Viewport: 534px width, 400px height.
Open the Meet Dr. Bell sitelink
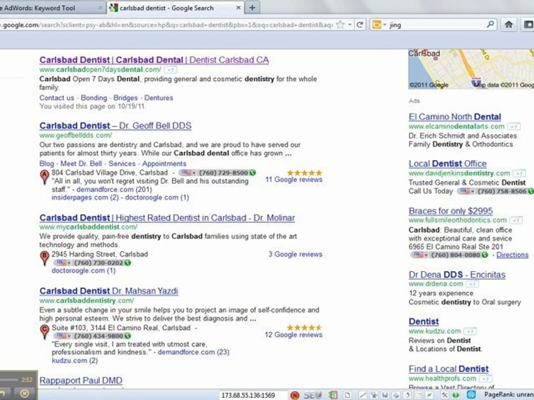[81, 163]
